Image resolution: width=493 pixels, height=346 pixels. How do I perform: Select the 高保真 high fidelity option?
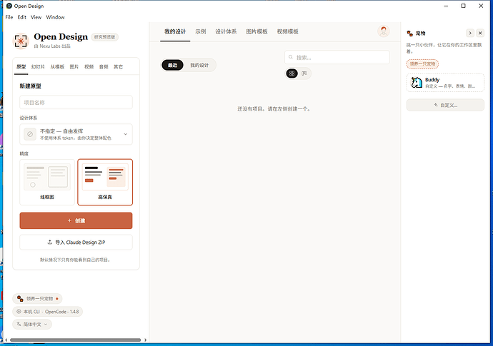[105, 182]
